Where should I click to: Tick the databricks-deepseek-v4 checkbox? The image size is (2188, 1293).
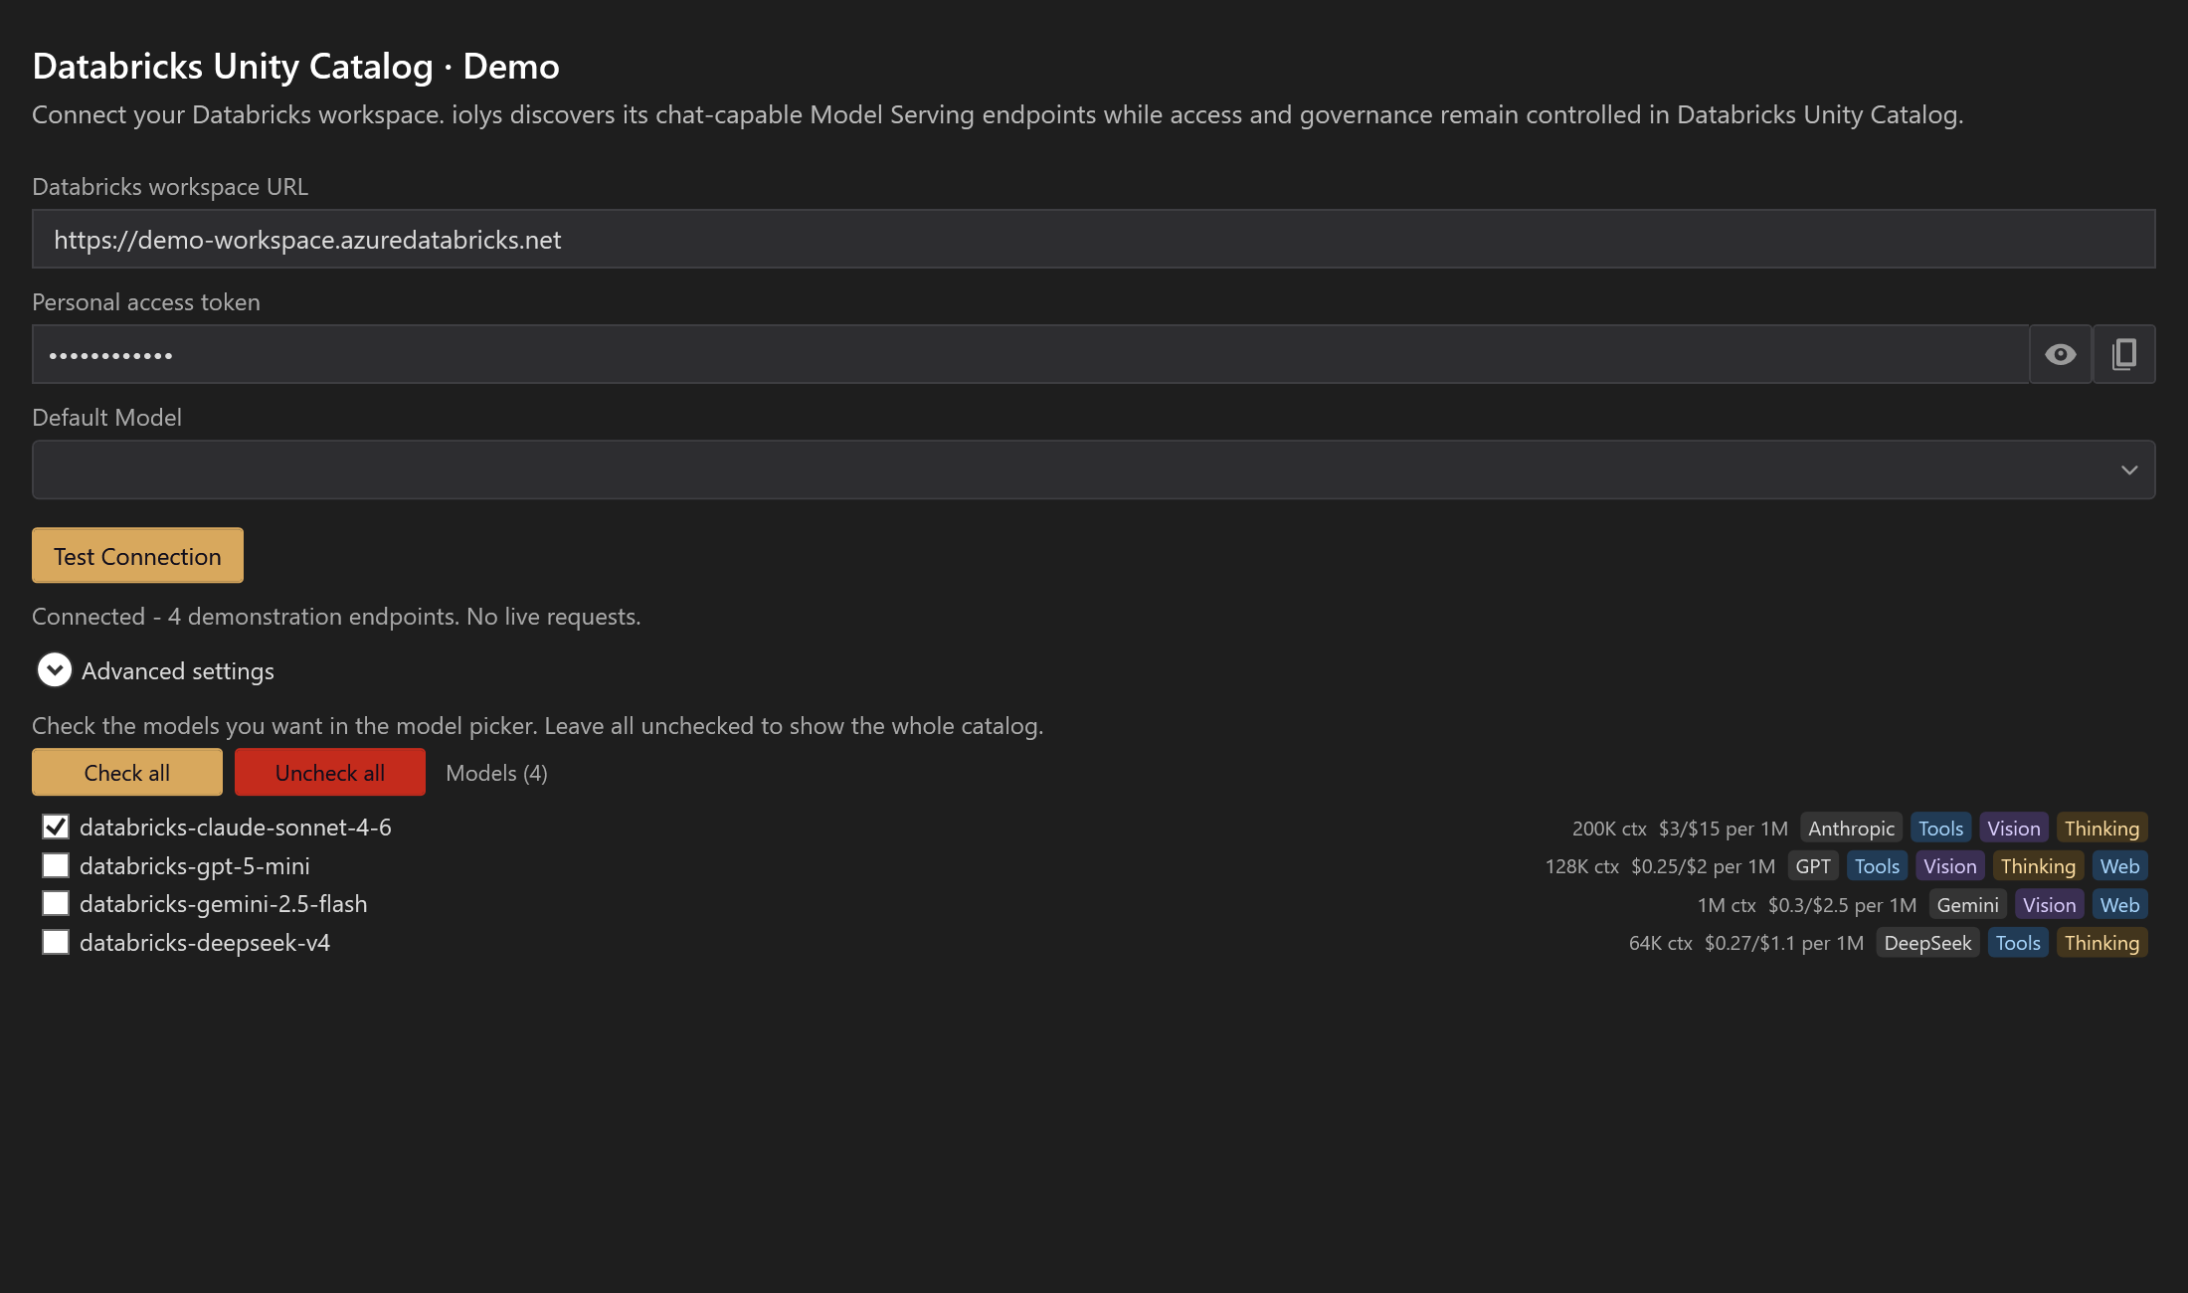(x=56, y=942)
